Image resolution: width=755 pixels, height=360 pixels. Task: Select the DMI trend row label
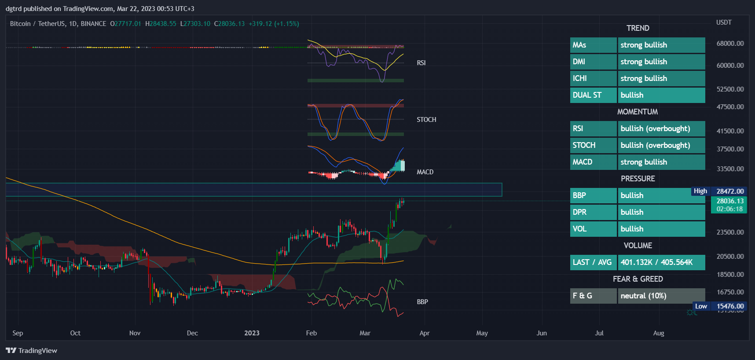pos(594,62)
